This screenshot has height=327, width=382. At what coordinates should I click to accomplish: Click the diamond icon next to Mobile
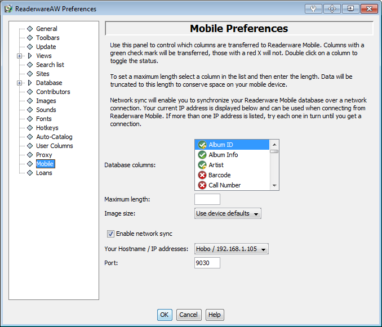pyautogui.click(x=30, y=164)
